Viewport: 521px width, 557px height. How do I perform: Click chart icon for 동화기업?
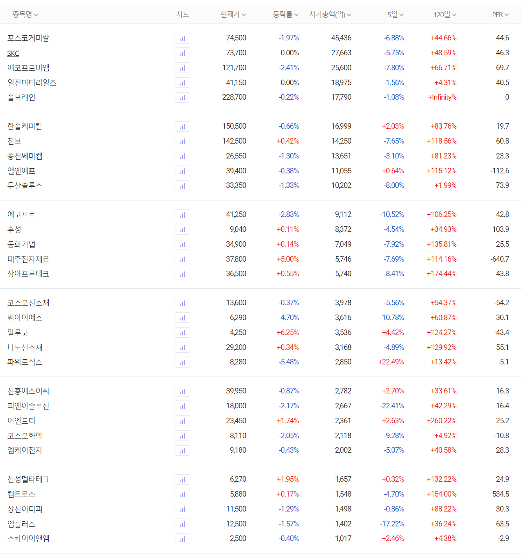coord(182,244)
